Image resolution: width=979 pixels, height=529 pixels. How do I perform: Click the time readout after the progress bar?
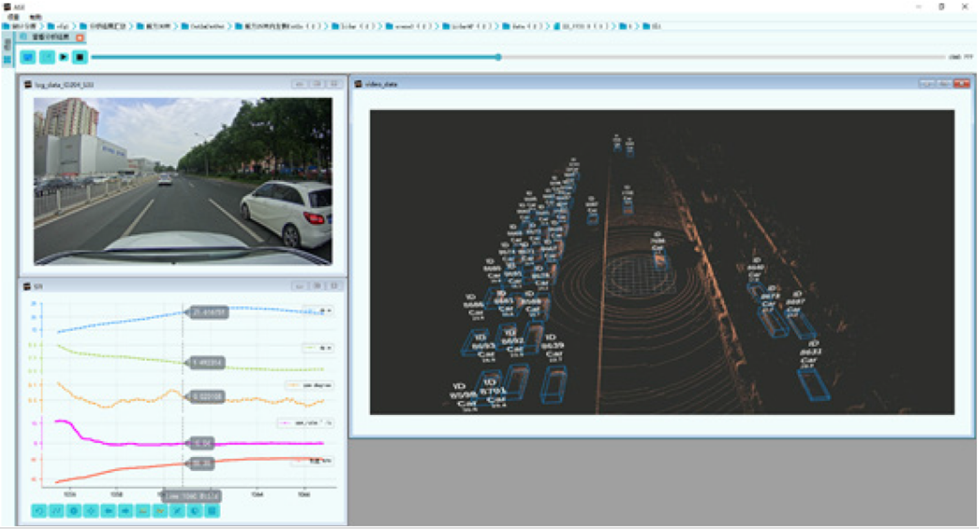pyautogui.click(x=960, y=57)
